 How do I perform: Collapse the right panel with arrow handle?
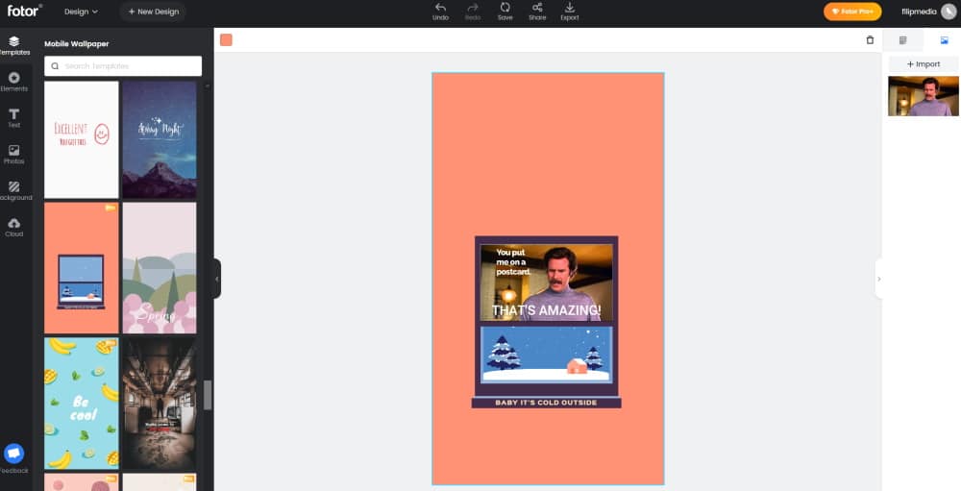pyautogui.click(x=878, y=279)
